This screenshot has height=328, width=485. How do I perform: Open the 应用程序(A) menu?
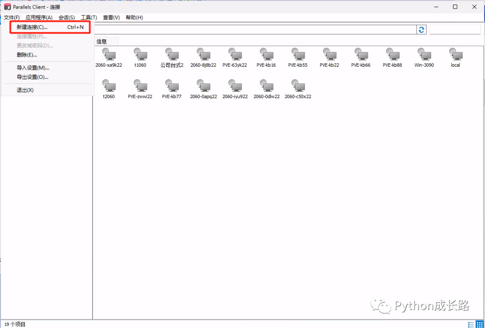click(39, 17)
